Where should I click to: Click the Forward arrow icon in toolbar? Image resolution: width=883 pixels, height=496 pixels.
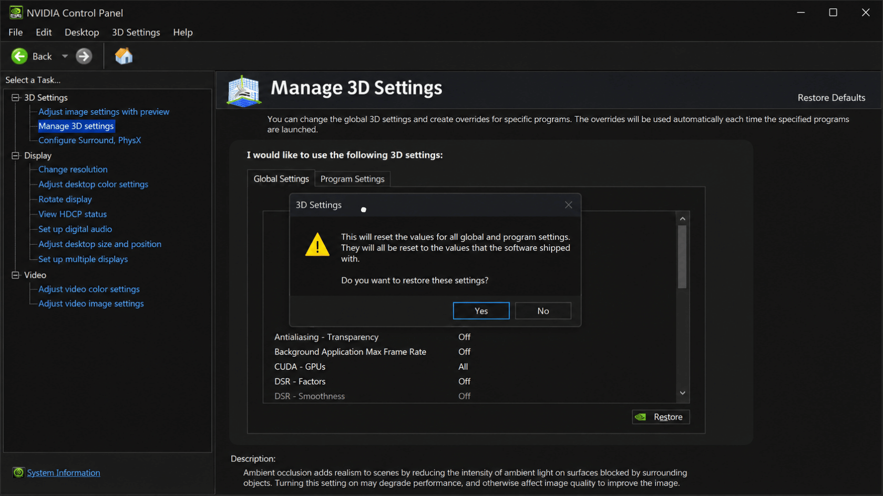[84, 56]
